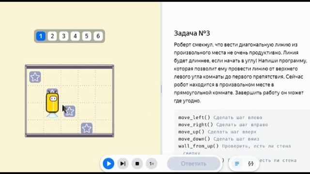Viewport: 310px width, 174px height.
Task: Select test level 1
Action: tap(41, 36)
